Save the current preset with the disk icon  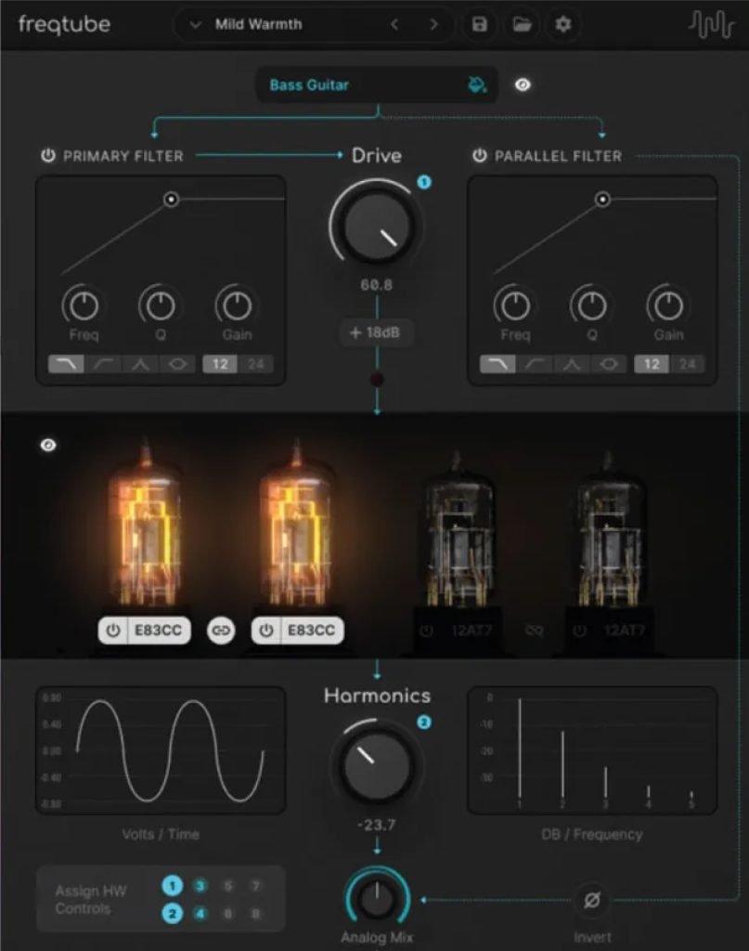coord(479,25)
